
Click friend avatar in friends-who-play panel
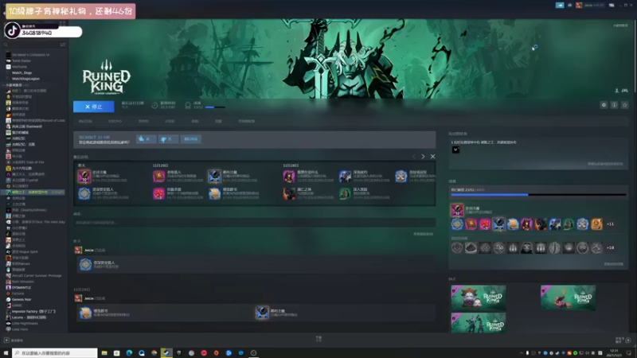(455, 150)
